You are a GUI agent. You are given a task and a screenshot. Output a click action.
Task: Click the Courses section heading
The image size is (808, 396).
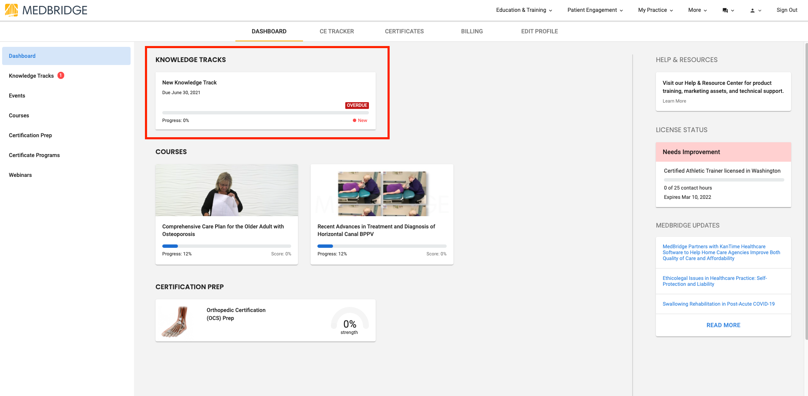pyautogui.click(x=171, y=152)
